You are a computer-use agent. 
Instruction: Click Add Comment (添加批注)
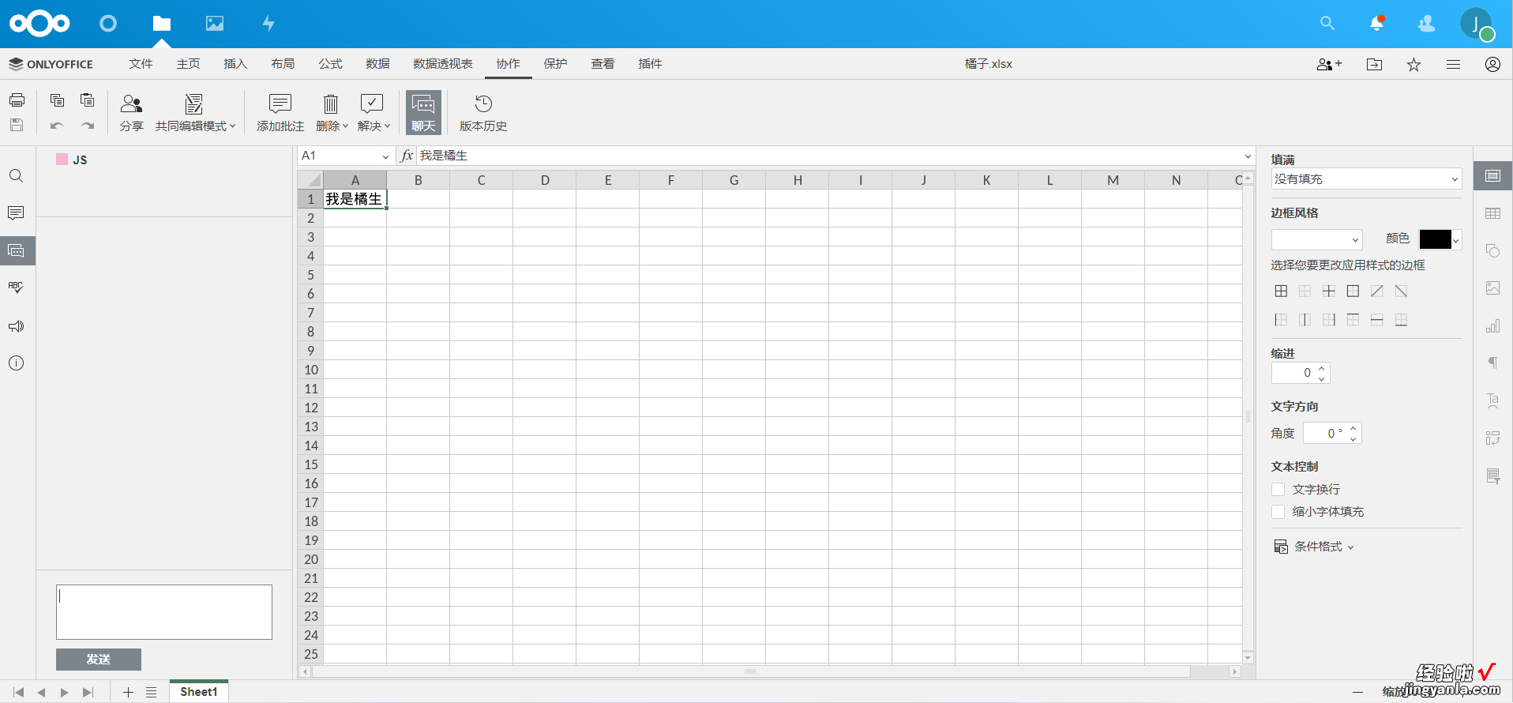(x=280, y=113)
